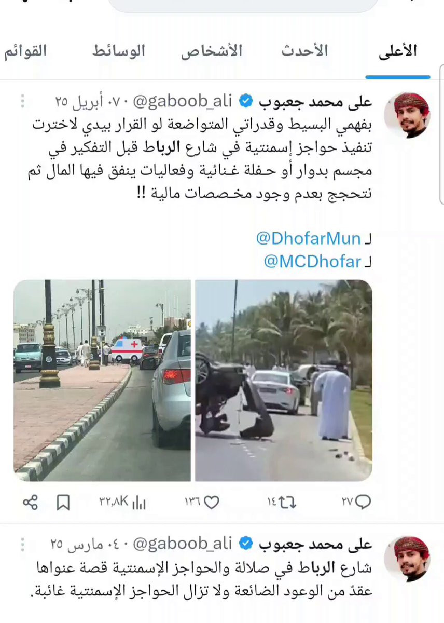Open share icon on first tweet

point(31,502)
